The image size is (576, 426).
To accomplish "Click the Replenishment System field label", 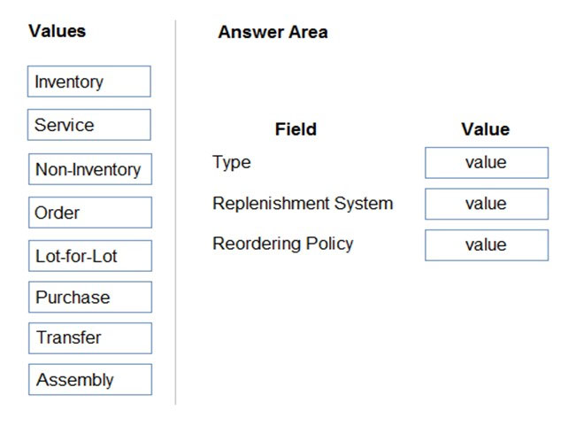I will (303, 204).
